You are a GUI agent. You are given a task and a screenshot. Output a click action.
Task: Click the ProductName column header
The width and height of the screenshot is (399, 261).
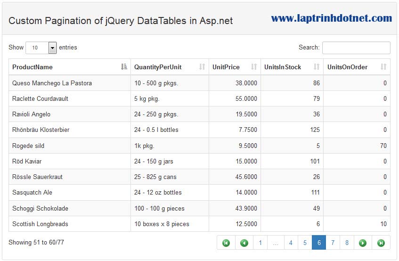click(70, 67)
